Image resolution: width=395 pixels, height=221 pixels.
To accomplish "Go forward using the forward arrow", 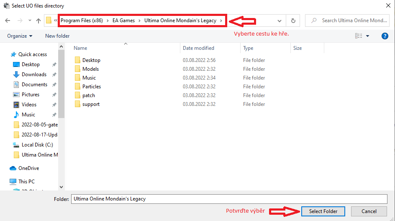I will tap(20, 21).
